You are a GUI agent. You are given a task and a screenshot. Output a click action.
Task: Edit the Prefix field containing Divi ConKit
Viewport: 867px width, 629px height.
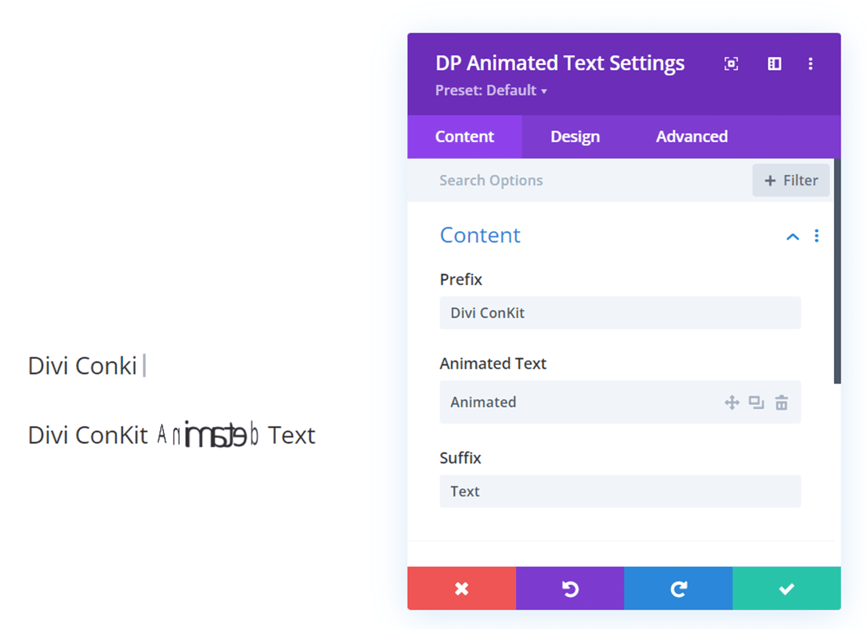620,313
